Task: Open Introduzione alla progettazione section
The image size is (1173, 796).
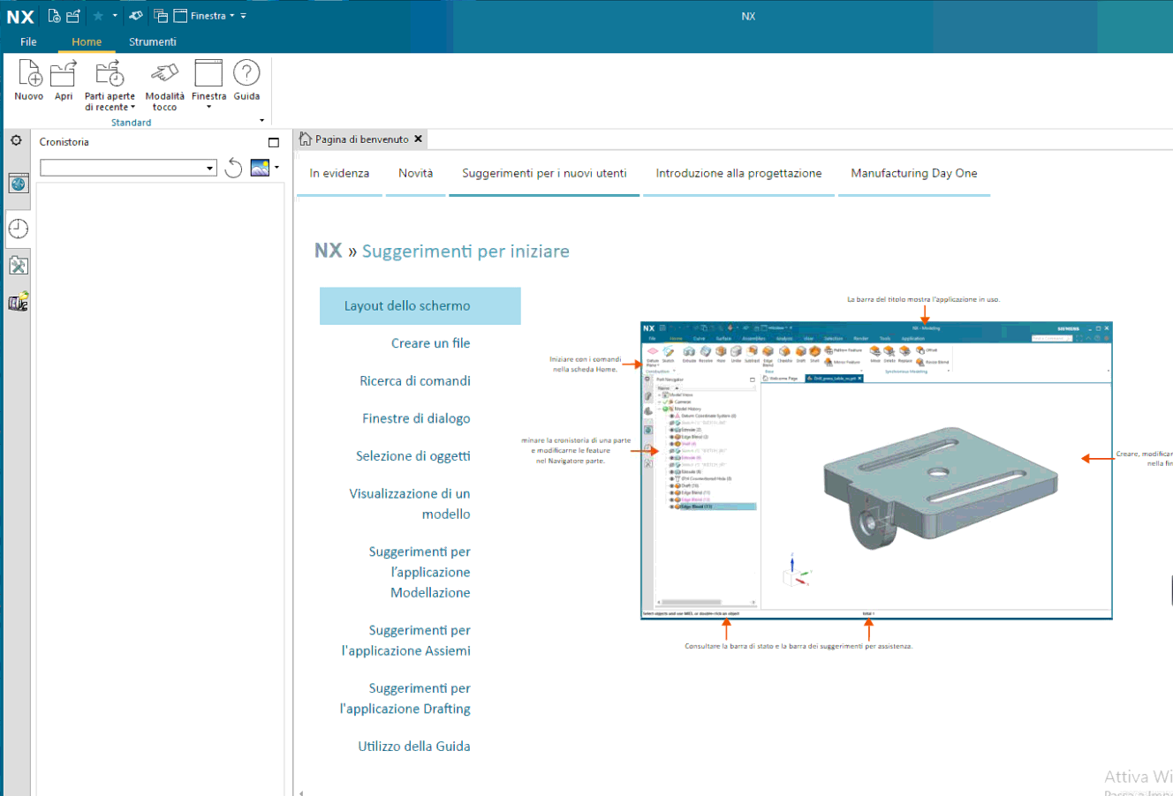Action: 738,173
